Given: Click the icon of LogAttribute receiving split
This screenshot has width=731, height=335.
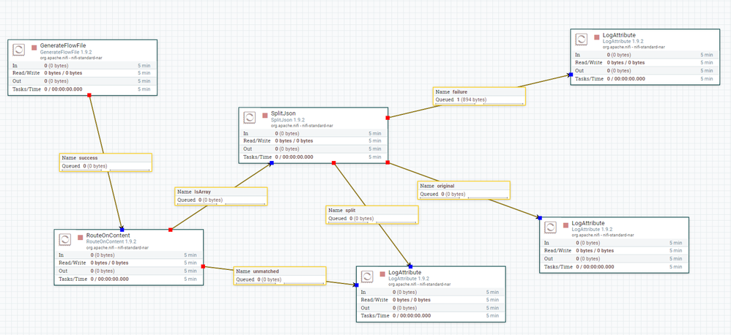Looking at the screenshot, I should pyautogui.click(x=368, y=276).
